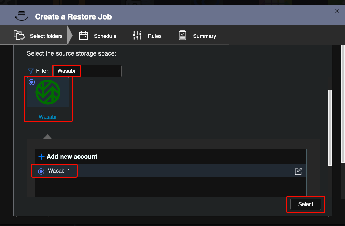Click the calendar icon beside Schedule
The width and height of the screenshot is (345, 226).
pos(83,36)
